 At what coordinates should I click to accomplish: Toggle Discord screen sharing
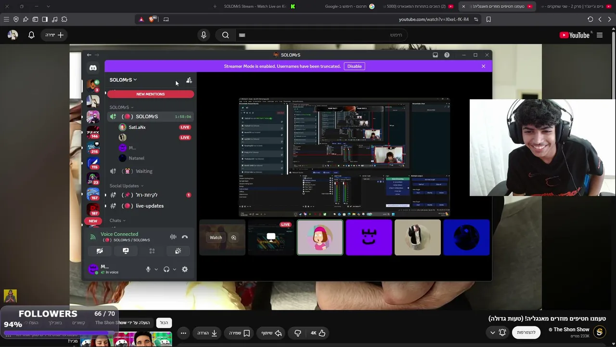[x=126, y=251]
